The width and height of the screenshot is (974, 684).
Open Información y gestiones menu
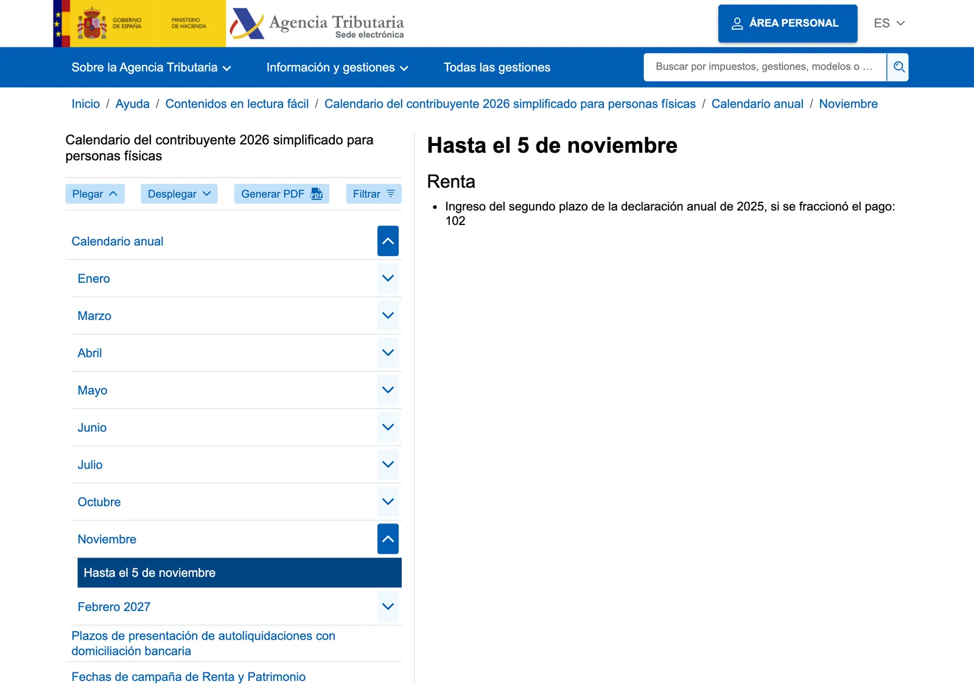(337, 67)
